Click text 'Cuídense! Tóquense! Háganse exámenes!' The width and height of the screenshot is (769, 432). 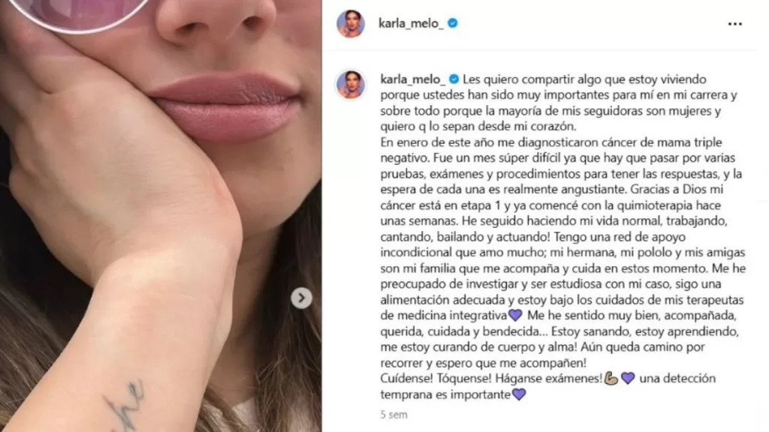tap(491, 379)
